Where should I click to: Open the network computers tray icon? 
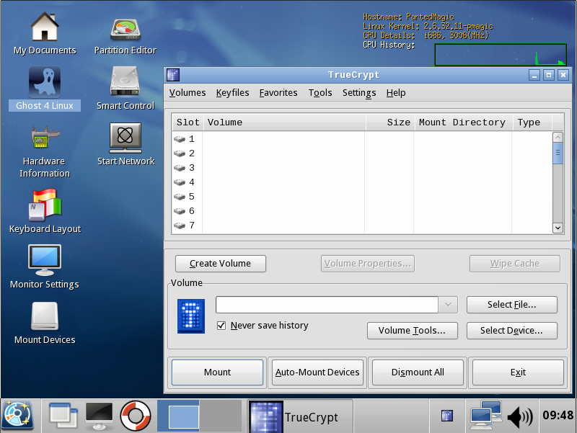coord(486,416)
